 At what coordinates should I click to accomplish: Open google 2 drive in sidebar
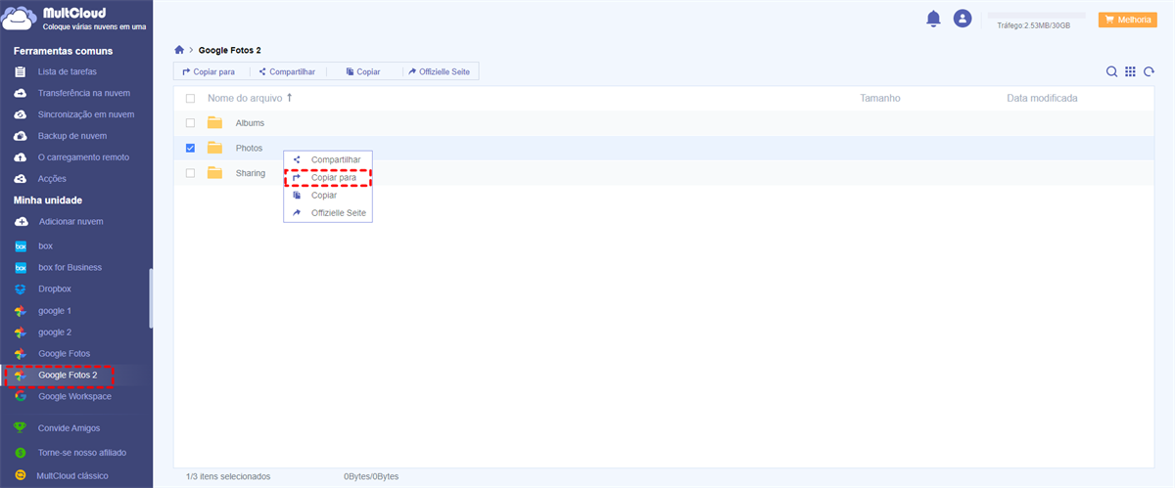pyautogui.click(x=55, y=333)
